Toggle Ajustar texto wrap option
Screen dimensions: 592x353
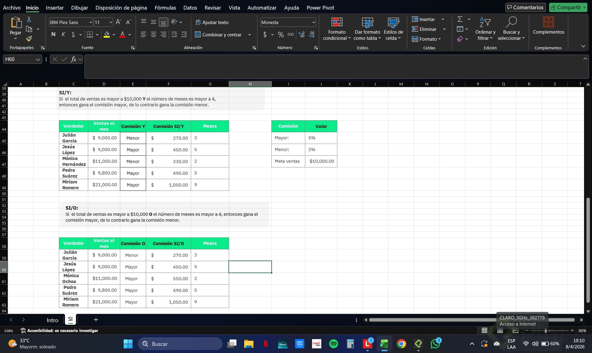pyautogui.click(x=212, y=22)
